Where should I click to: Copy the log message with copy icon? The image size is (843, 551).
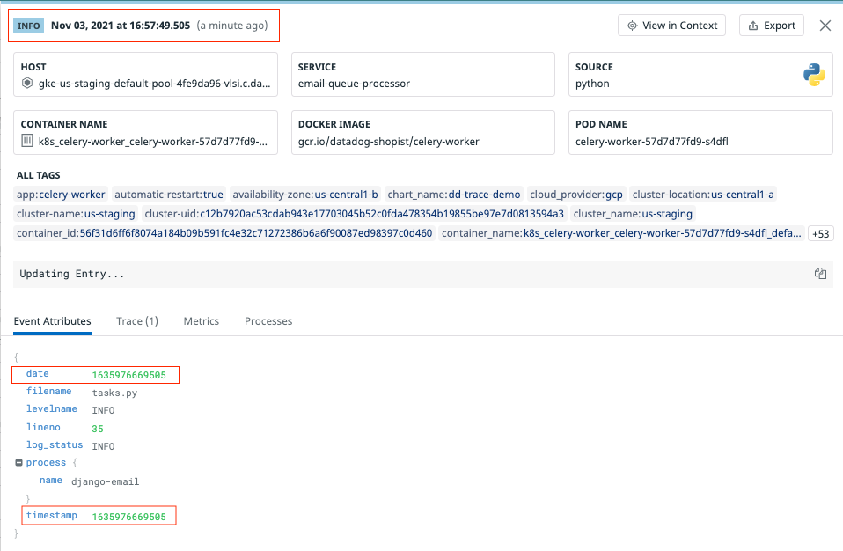(x=820, y=274)
